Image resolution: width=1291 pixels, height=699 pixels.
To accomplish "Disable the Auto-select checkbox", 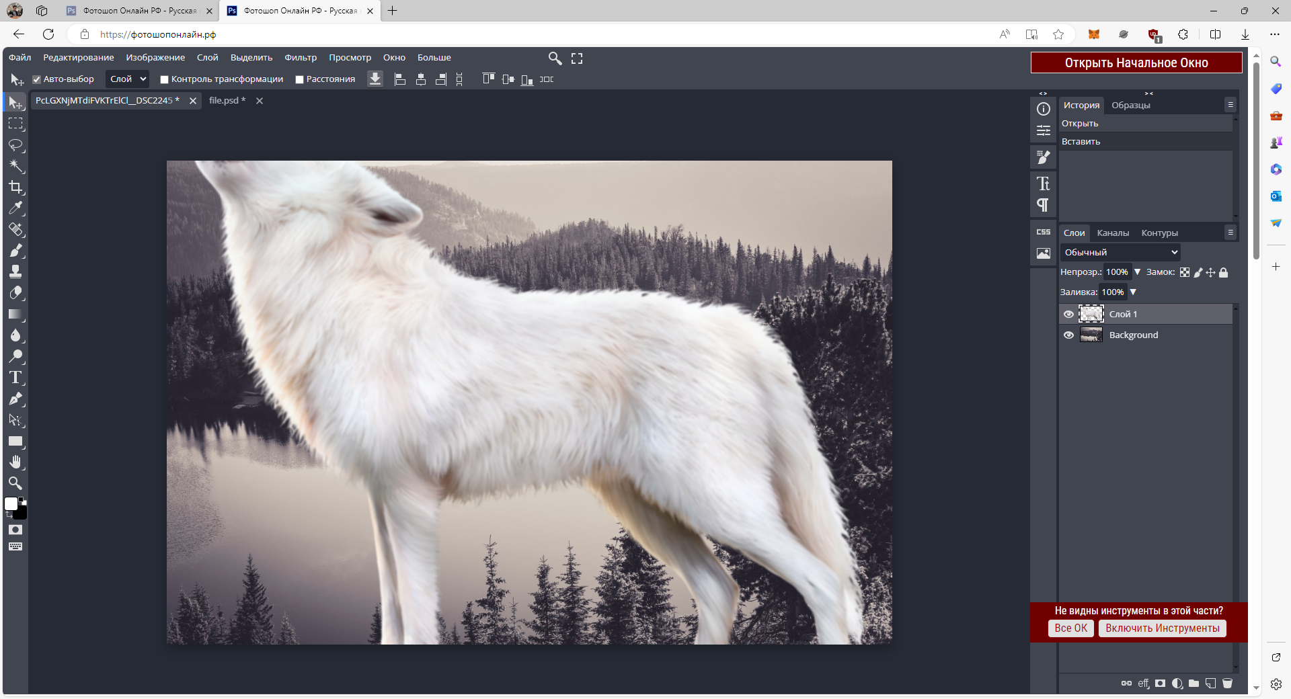I will tap(37, 79).
